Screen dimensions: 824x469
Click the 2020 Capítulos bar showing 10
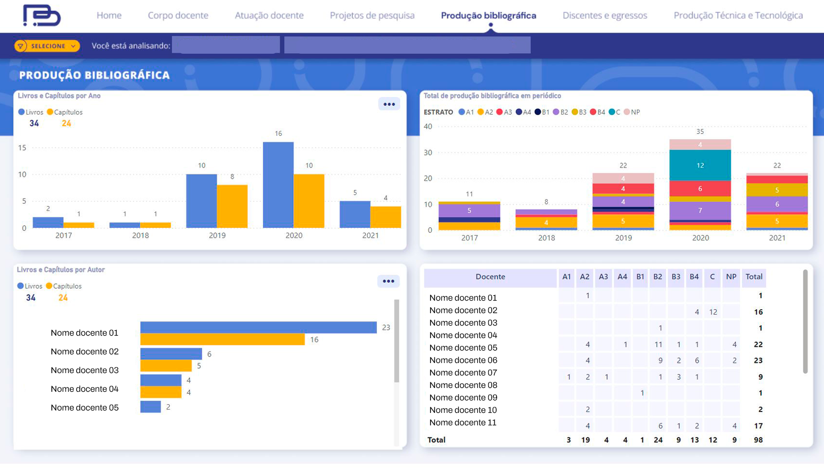pos(309,201)
